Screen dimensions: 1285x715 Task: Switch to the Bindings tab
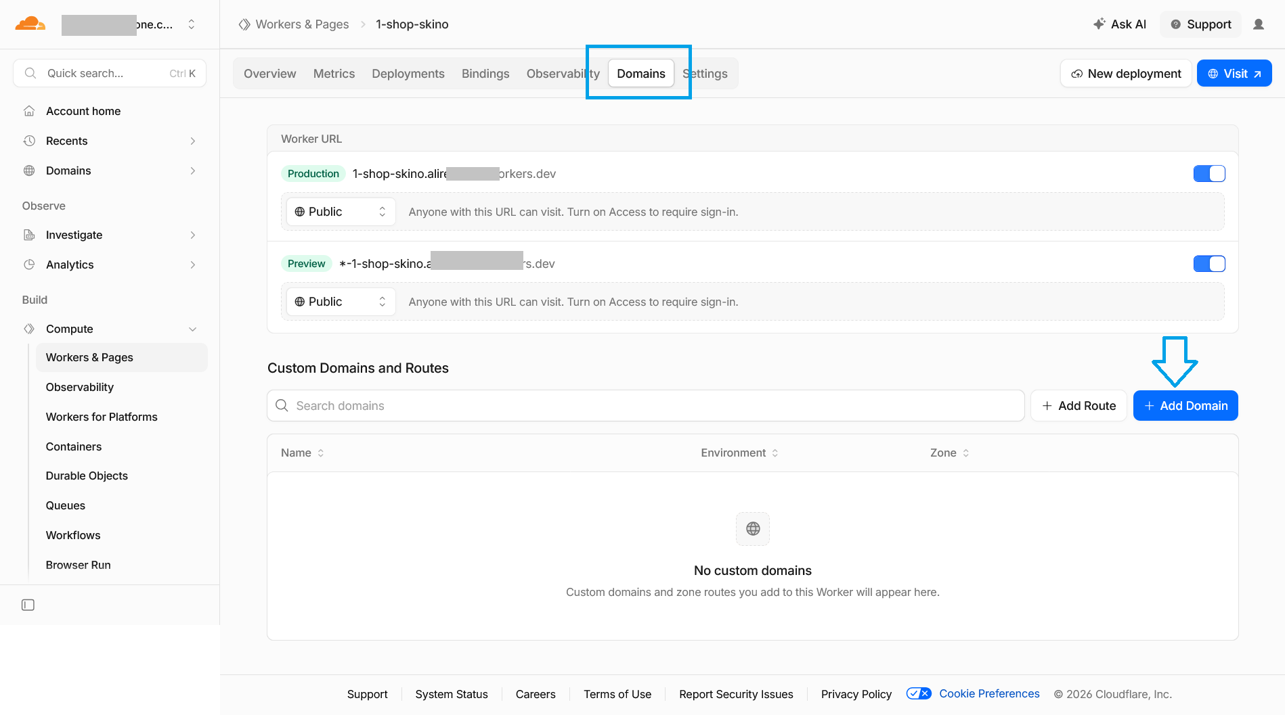point(485,74)
